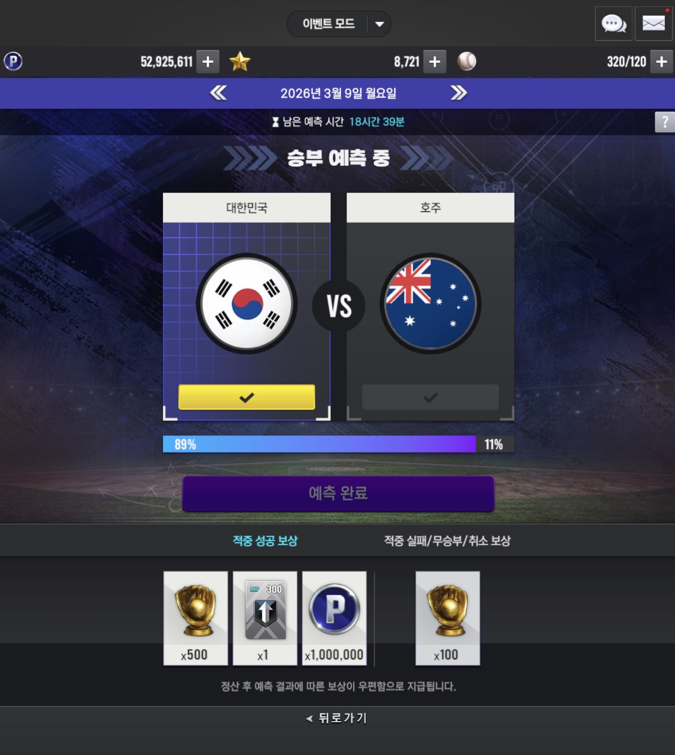
Task: Switch to 적중 실패/무승부/취소 보상 tab
Action: [x=447, y=541]
